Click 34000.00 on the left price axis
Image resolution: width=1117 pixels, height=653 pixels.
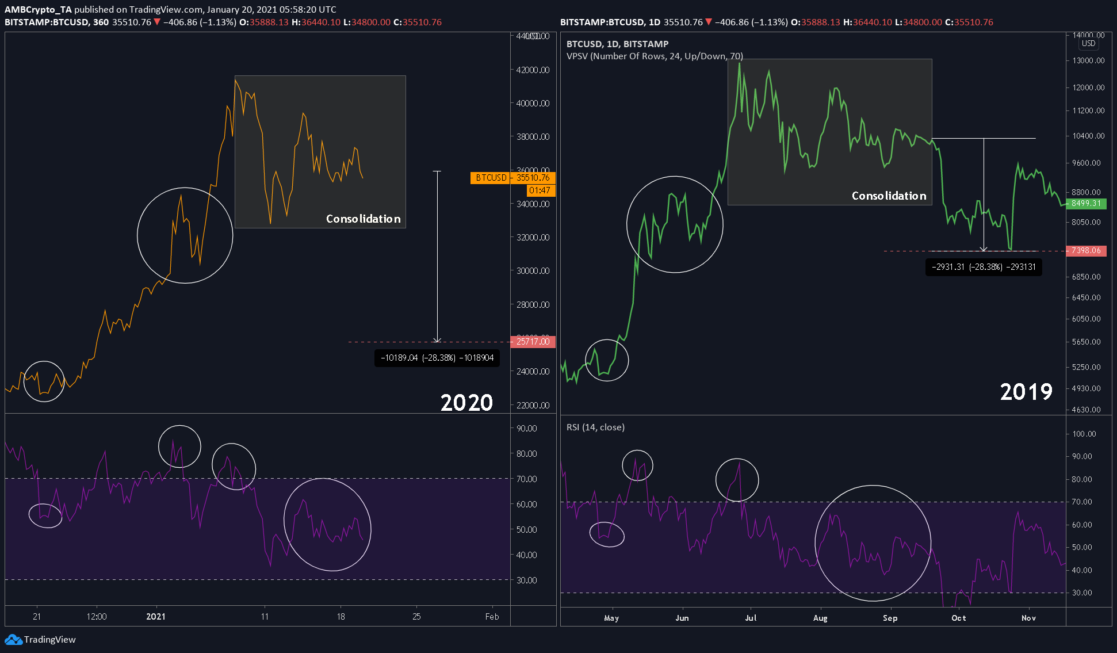(x=533, y=204)
